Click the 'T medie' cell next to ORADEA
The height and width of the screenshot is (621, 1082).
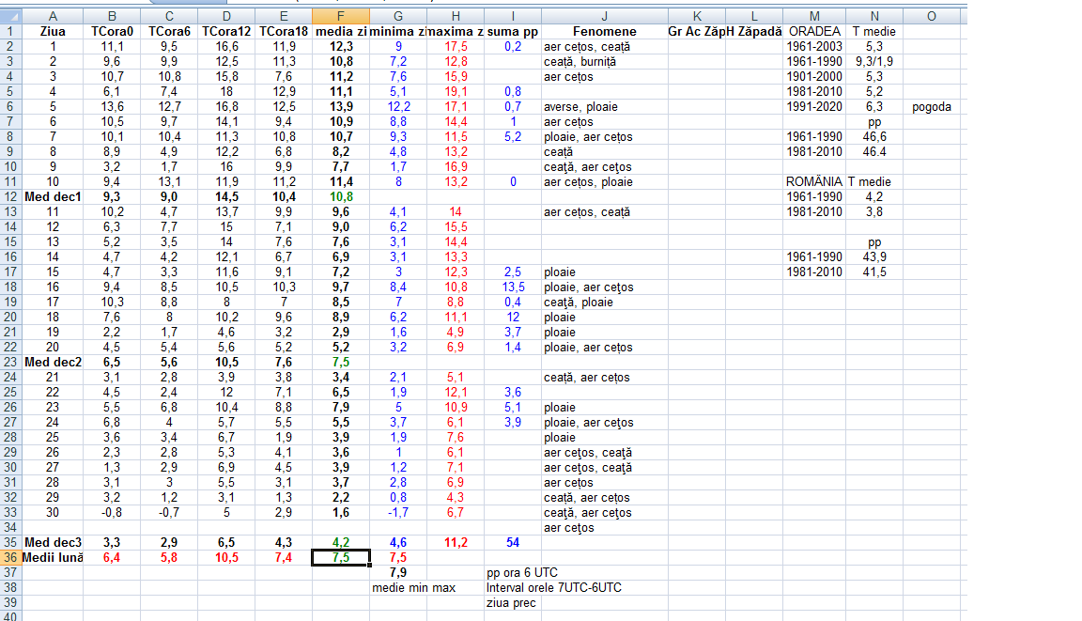(x=874, y=31)
